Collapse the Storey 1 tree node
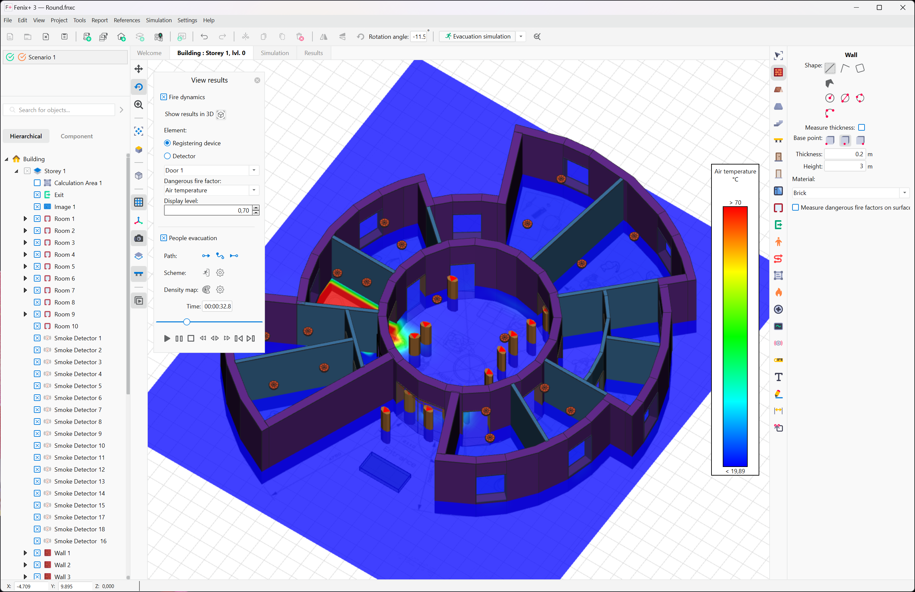The image size is (915, 592). click(x=16, y=171)
